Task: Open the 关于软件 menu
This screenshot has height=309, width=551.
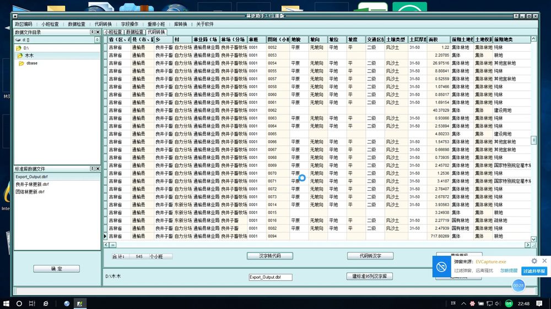Action: (204, 24)
